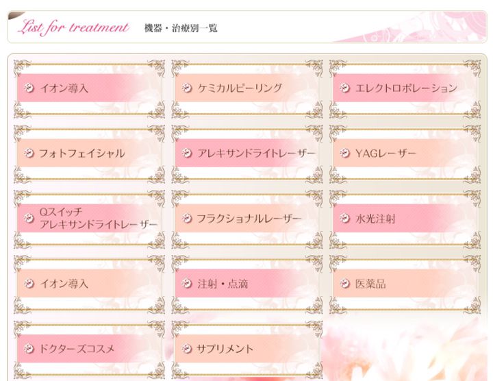Open the 注射・点滴 link
Image resolution: width=493 pixels, height=381 pixels.
pyautogui.click(x=223, y=284)
